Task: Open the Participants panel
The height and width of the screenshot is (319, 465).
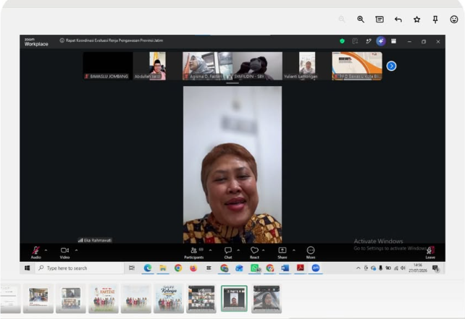Action: [x=194, y=252]
